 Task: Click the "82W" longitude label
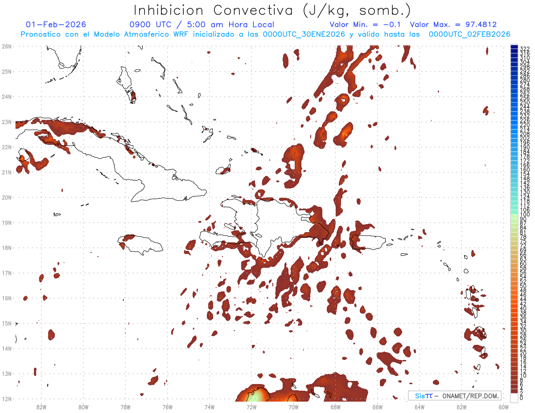tap(41, 407)
